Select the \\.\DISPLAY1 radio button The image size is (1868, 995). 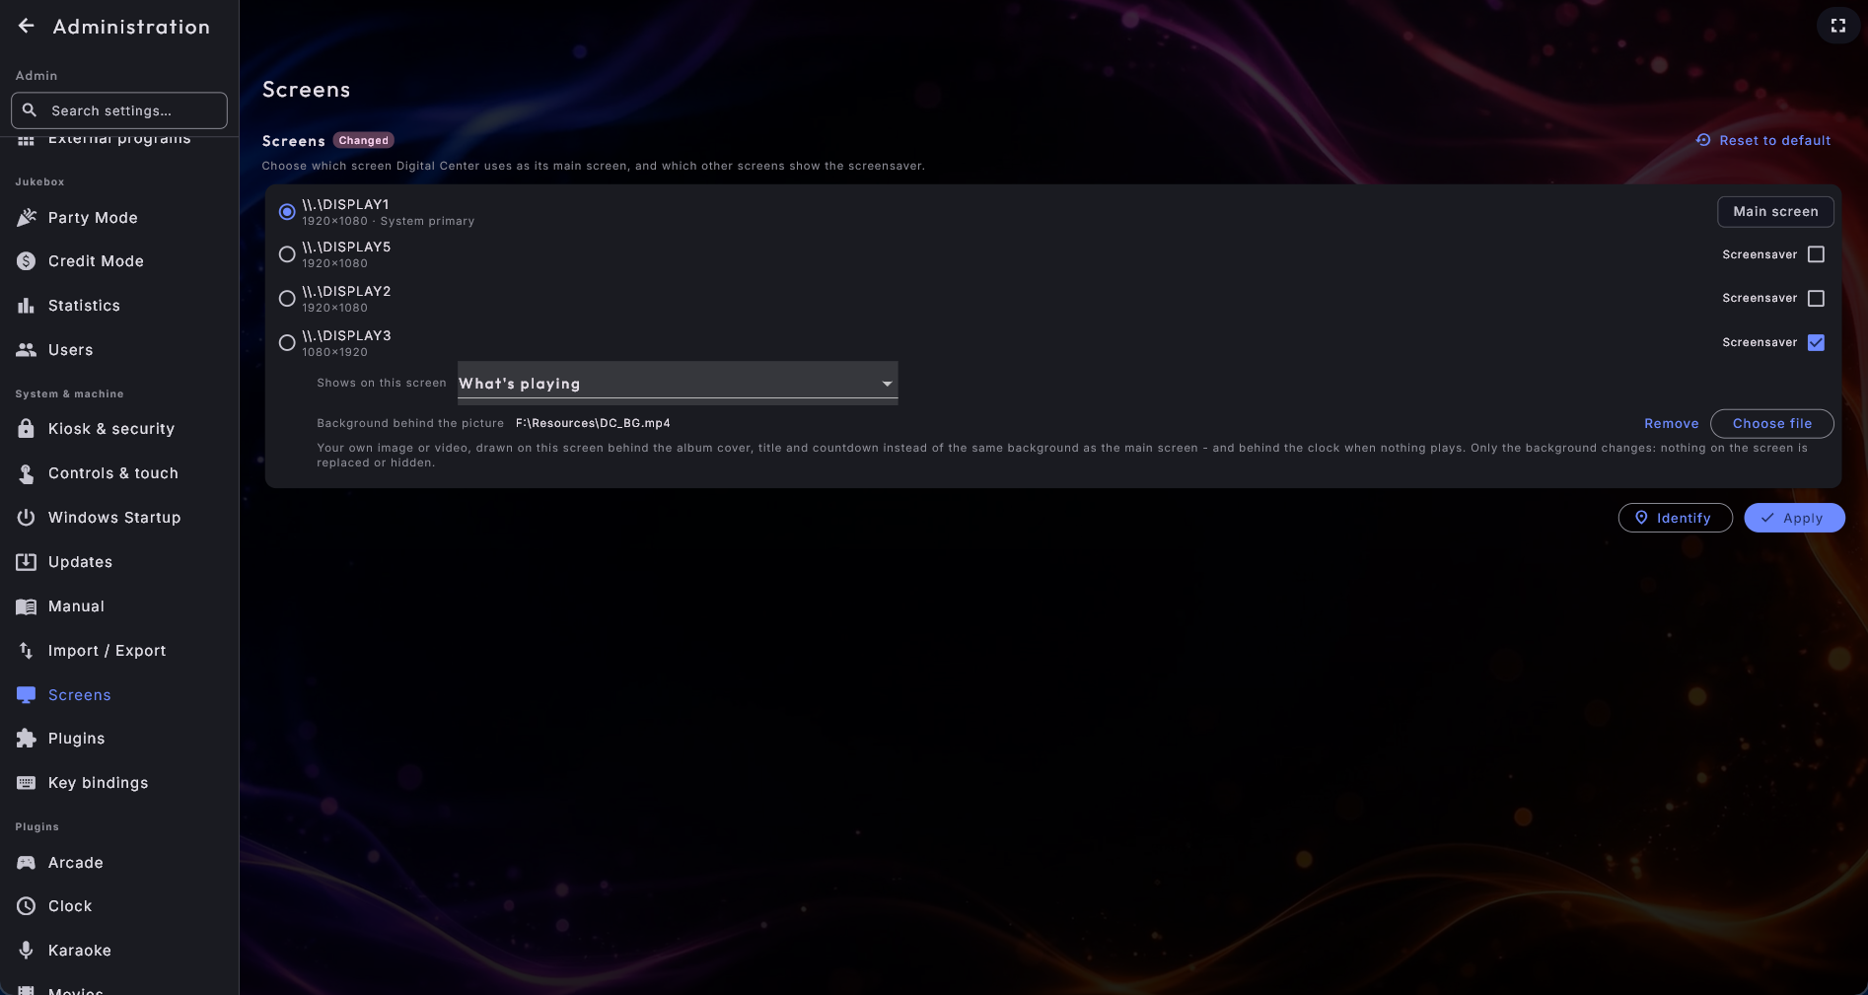[x=287, y=212]
